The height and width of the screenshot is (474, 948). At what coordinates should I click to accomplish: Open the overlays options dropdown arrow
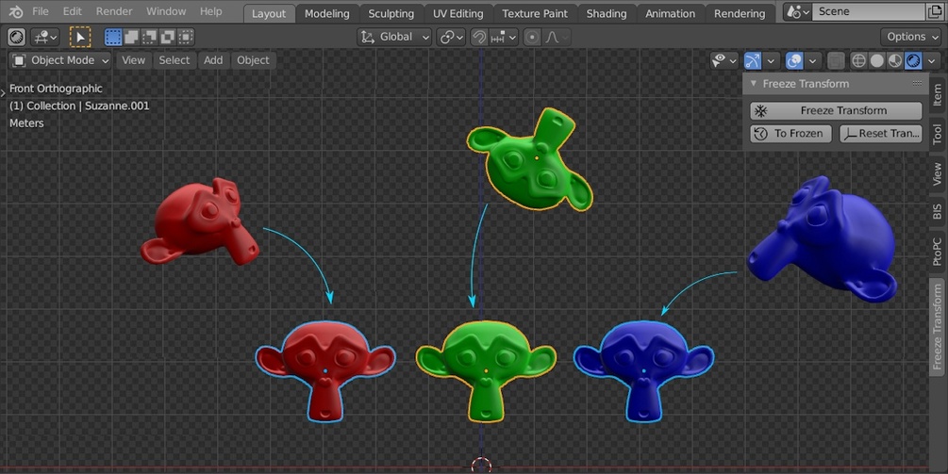812,60
